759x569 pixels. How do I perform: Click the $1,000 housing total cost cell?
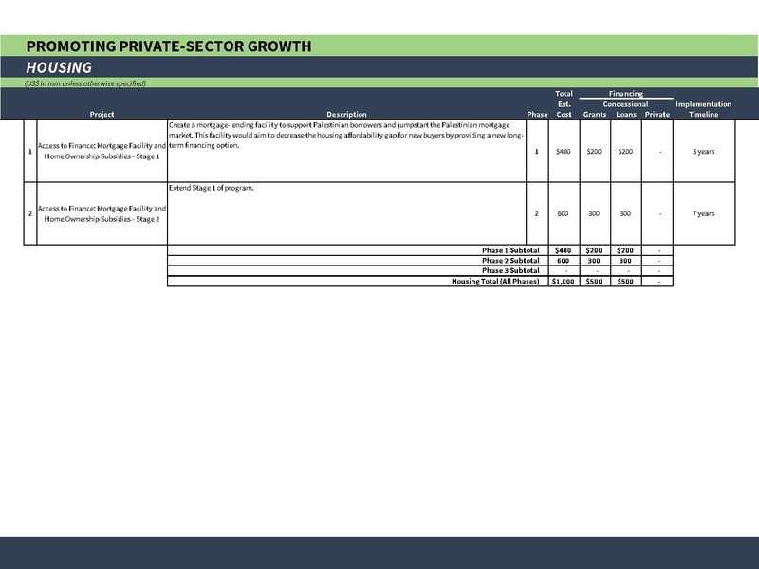[x=564, y=282]
